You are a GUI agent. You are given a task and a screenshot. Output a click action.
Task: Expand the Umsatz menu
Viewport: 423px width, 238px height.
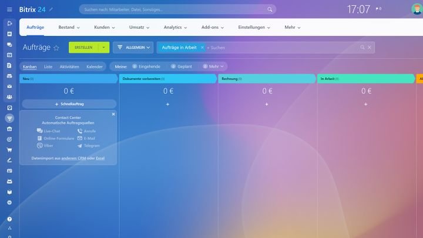coord(139,27)
